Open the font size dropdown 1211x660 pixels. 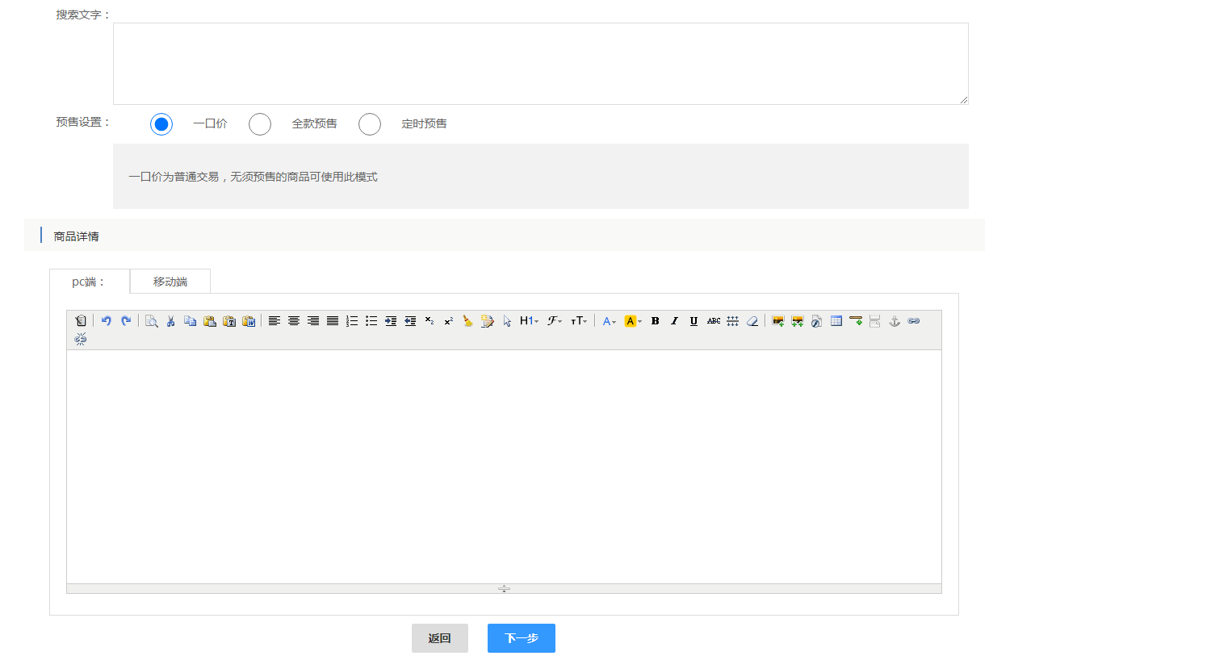point(579,321)
